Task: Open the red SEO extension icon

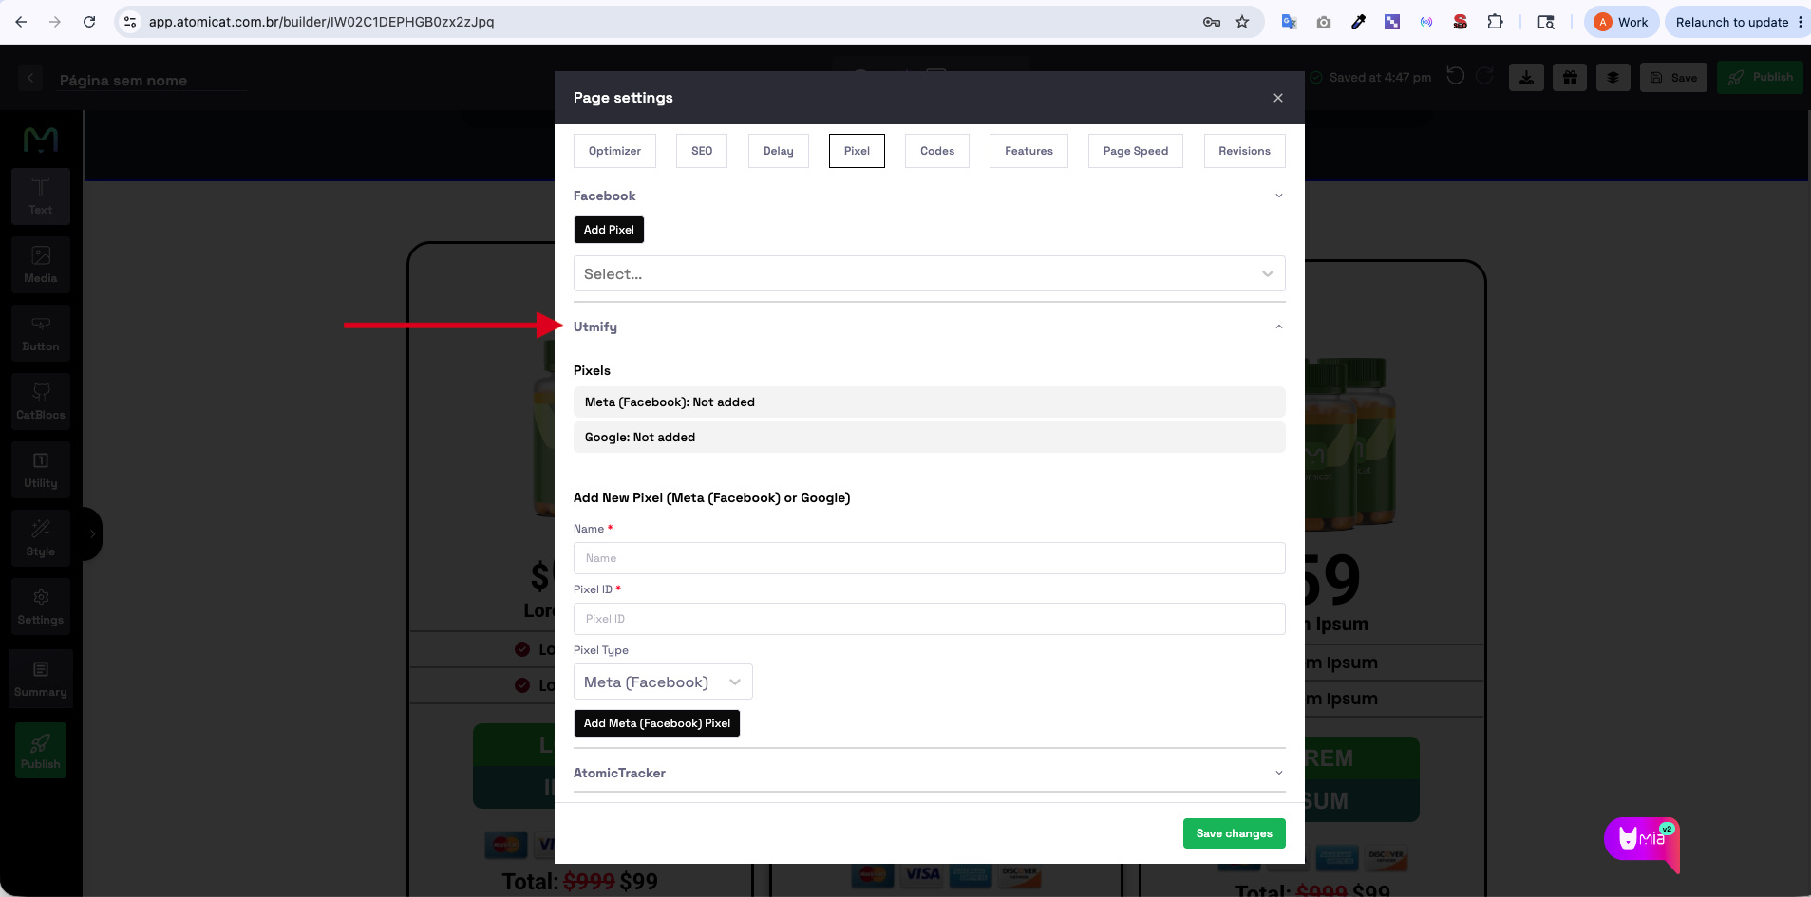Action: pos(1461,22)
